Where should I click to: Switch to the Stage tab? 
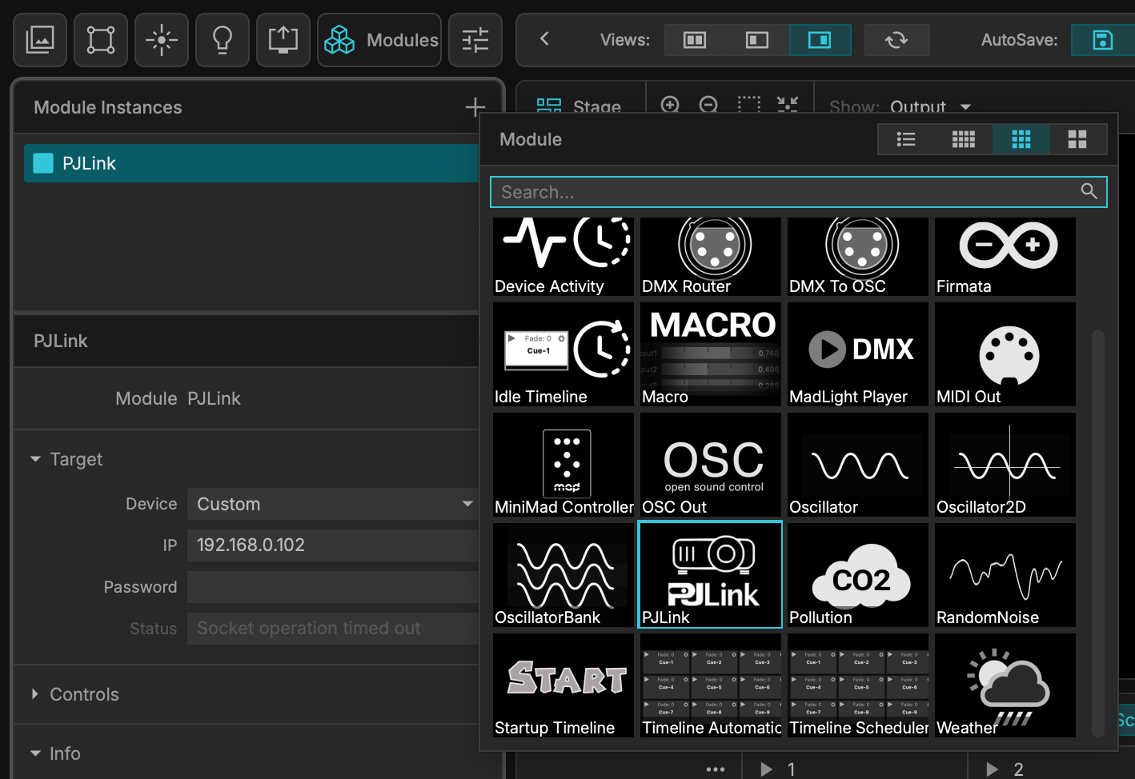click(x=580, y=106)
